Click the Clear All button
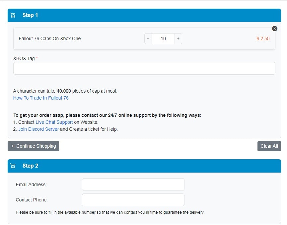This screenshot has width=287, height=225. (x=269, y=146)
